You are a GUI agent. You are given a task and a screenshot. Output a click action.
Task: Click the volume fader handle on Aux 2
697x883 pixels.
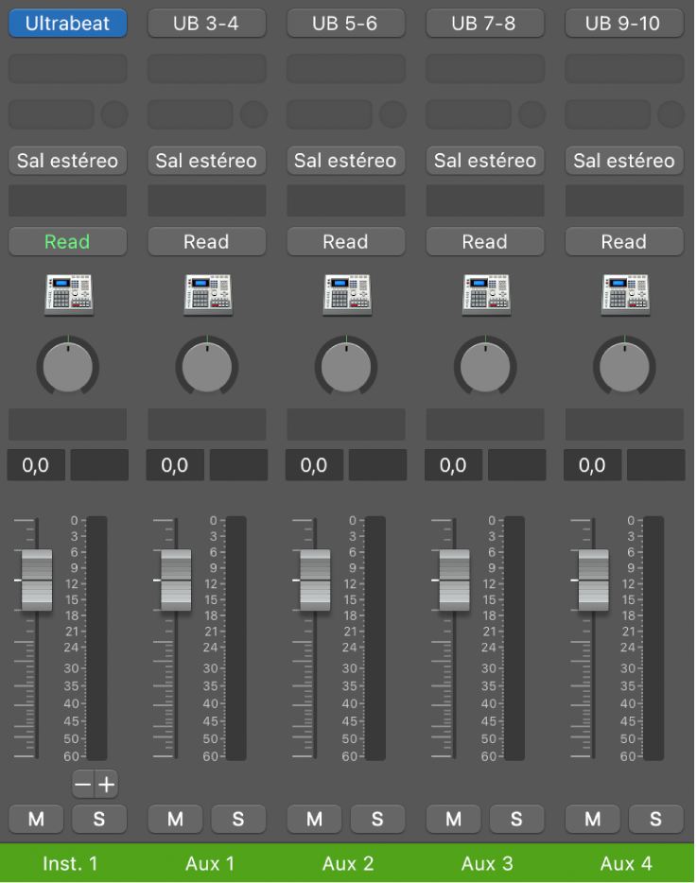[315, 580]
